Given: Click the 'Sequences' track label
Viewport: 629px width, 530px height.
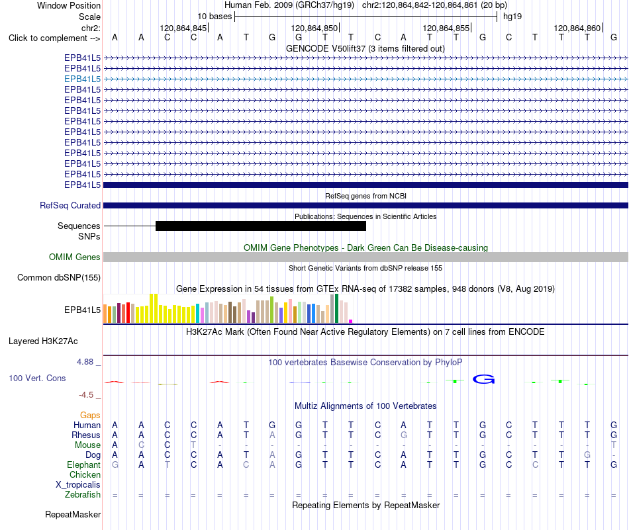Looking at the screenshot, I should (79, 226).
